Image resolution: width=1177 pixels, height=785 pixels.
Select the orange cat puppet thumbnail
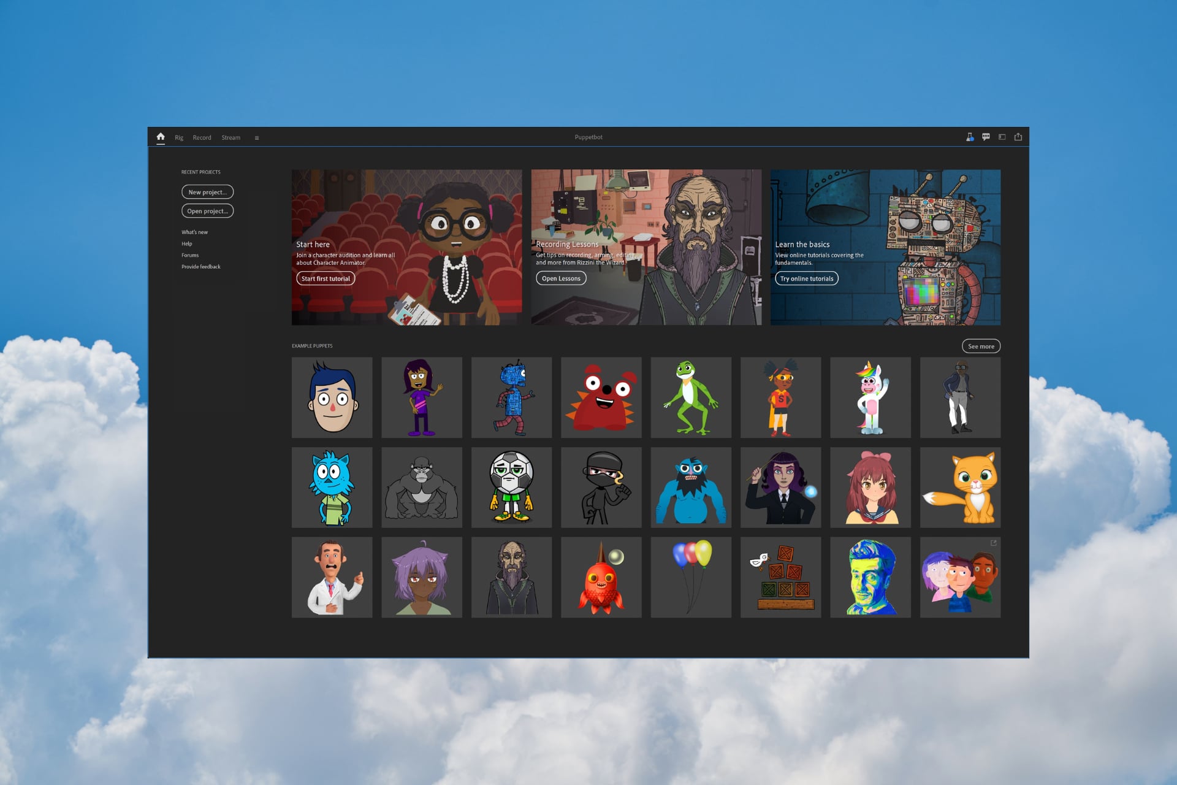960,488
